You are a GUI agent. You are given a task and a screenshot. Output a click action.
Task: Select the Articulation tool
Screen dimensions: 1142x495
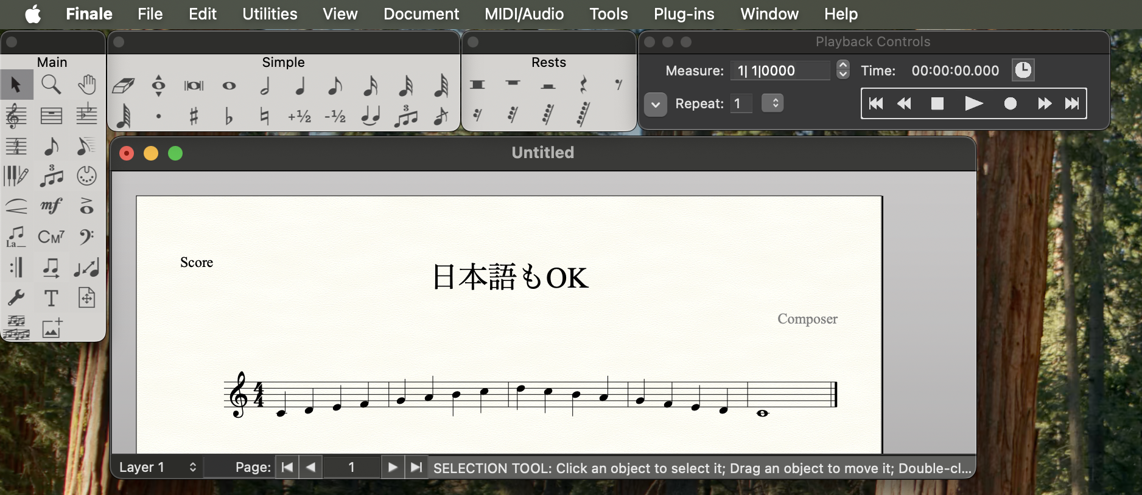[x=86, y=207]
